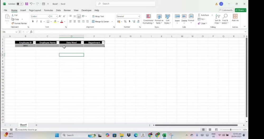This screenshot has height=139, width=264.
Task: Switch to the Developer tab
Action: click(x=86, y=10)
